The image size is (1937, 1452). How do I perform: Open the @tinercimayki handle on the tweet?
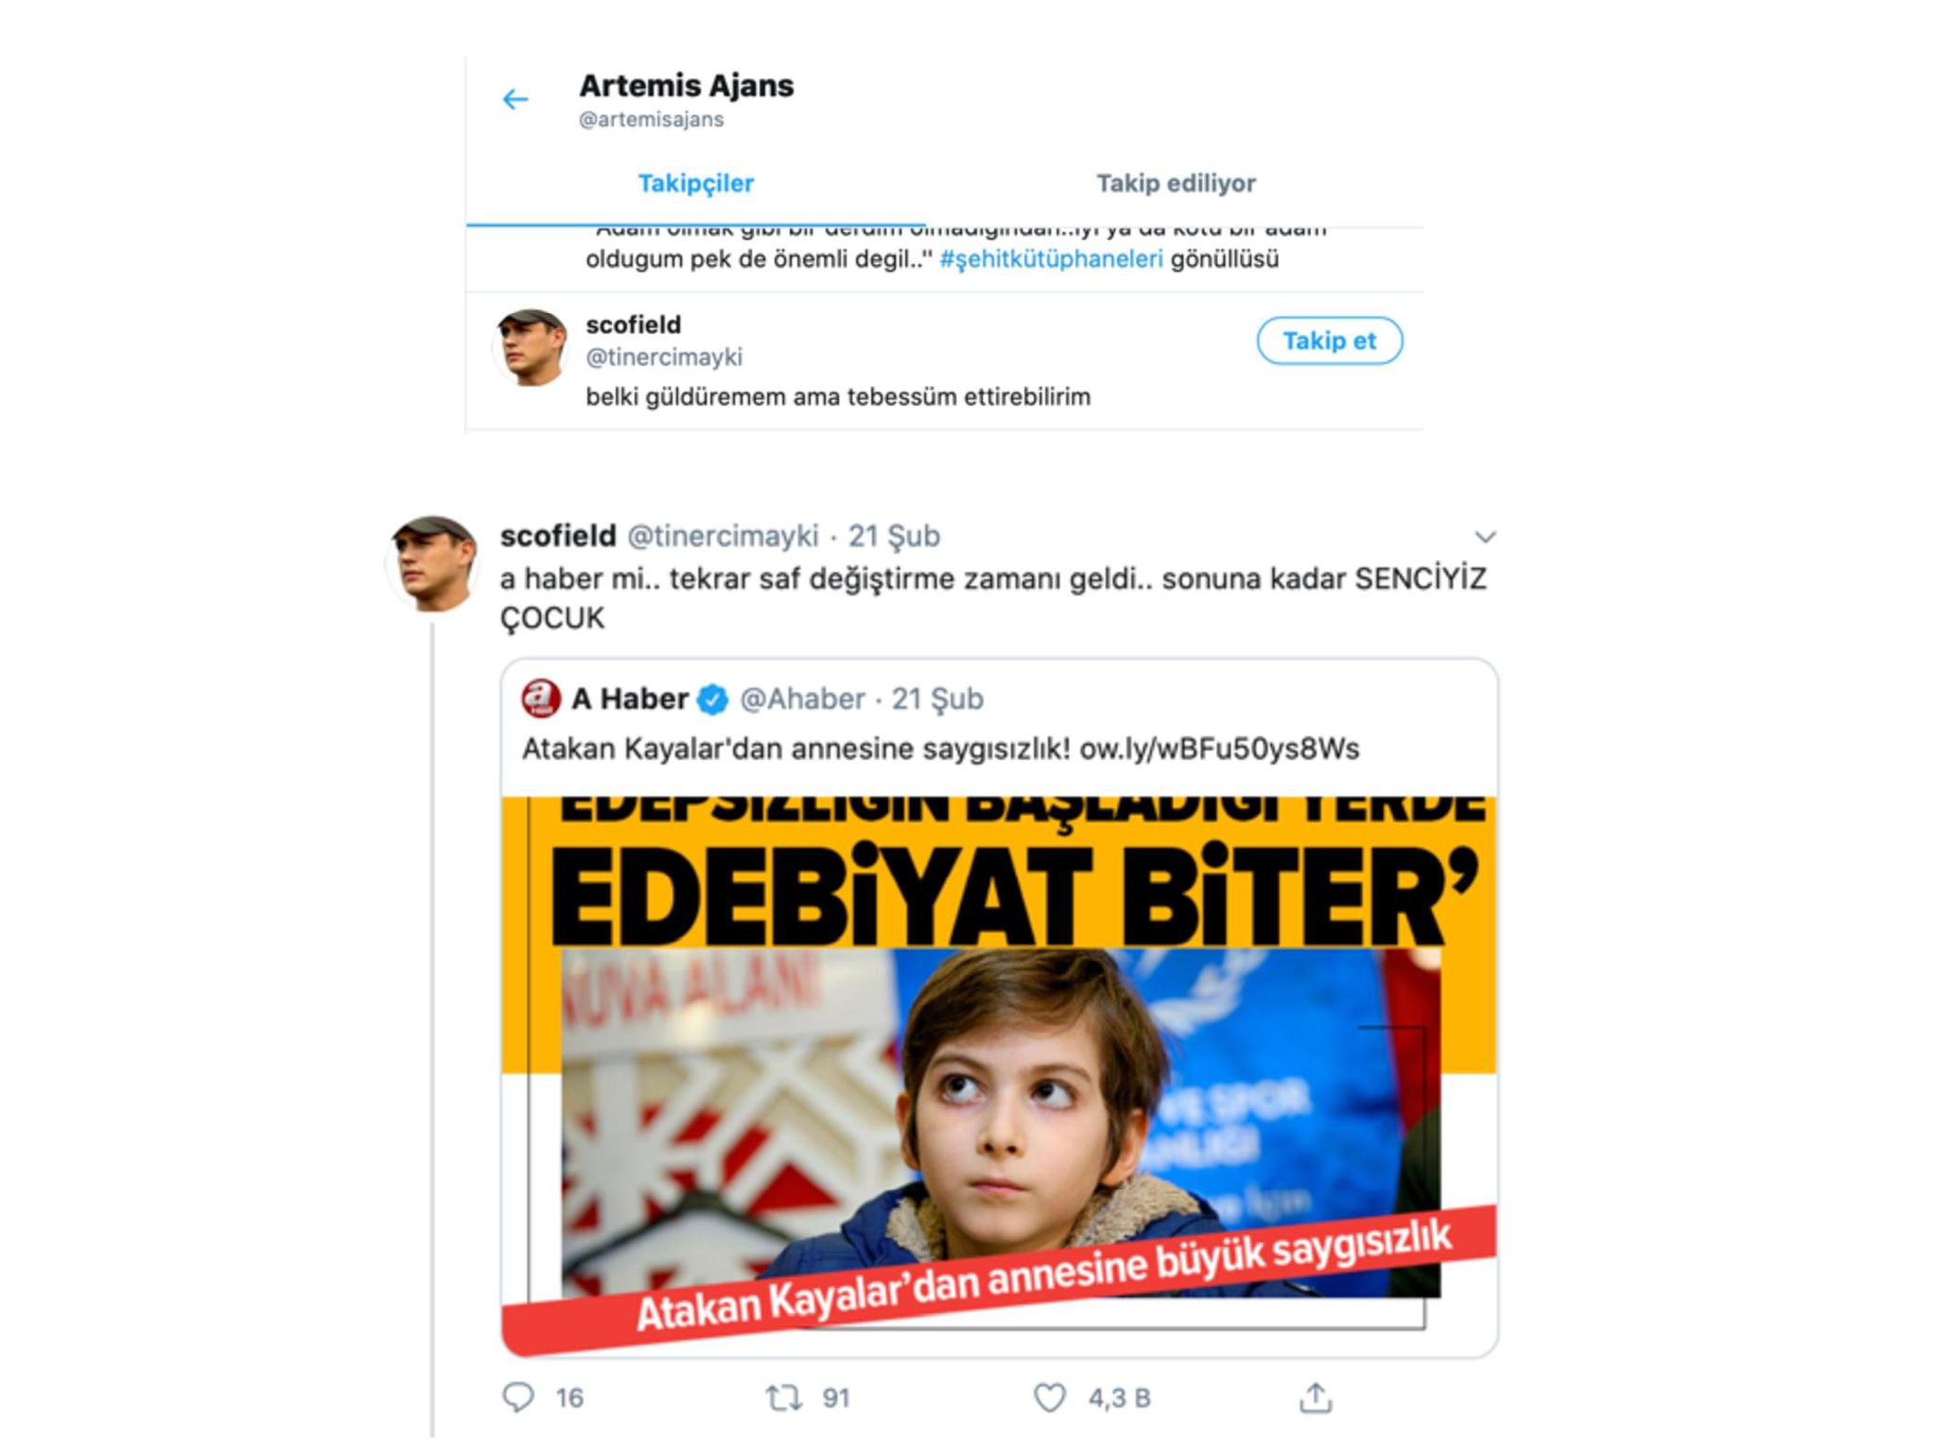724,536
